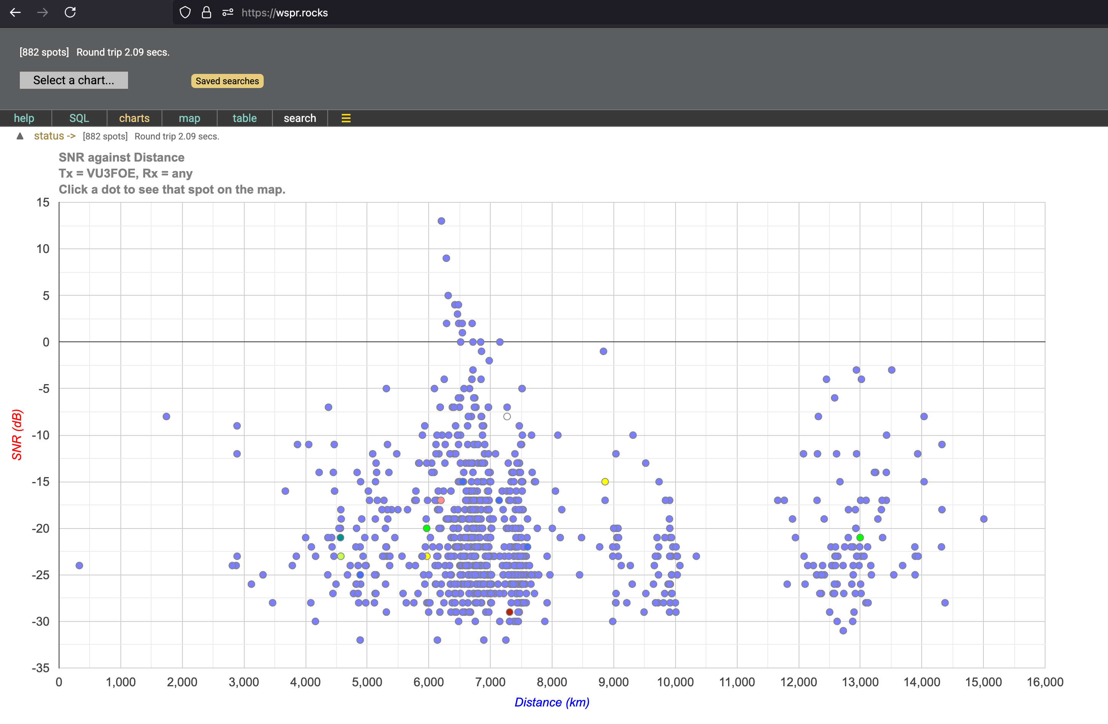Open Saved searches
This screenshot has width=1108, height=724.
pos(227,81)
